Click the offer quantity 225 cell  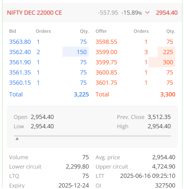pyautogui.click(x=166, y=52)
